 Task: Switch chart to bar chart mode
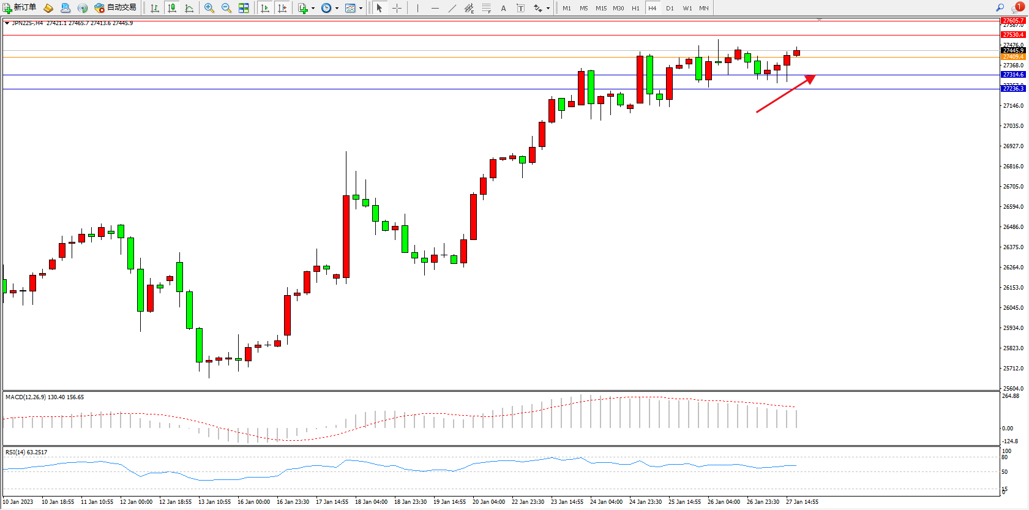155,8
